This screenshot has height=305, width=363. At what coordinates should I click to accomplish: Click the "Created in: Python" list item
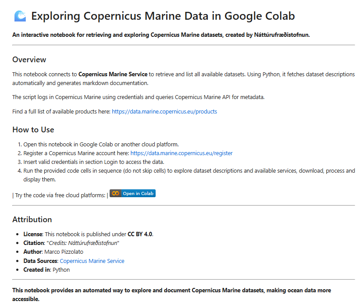[x=46, y=270]
